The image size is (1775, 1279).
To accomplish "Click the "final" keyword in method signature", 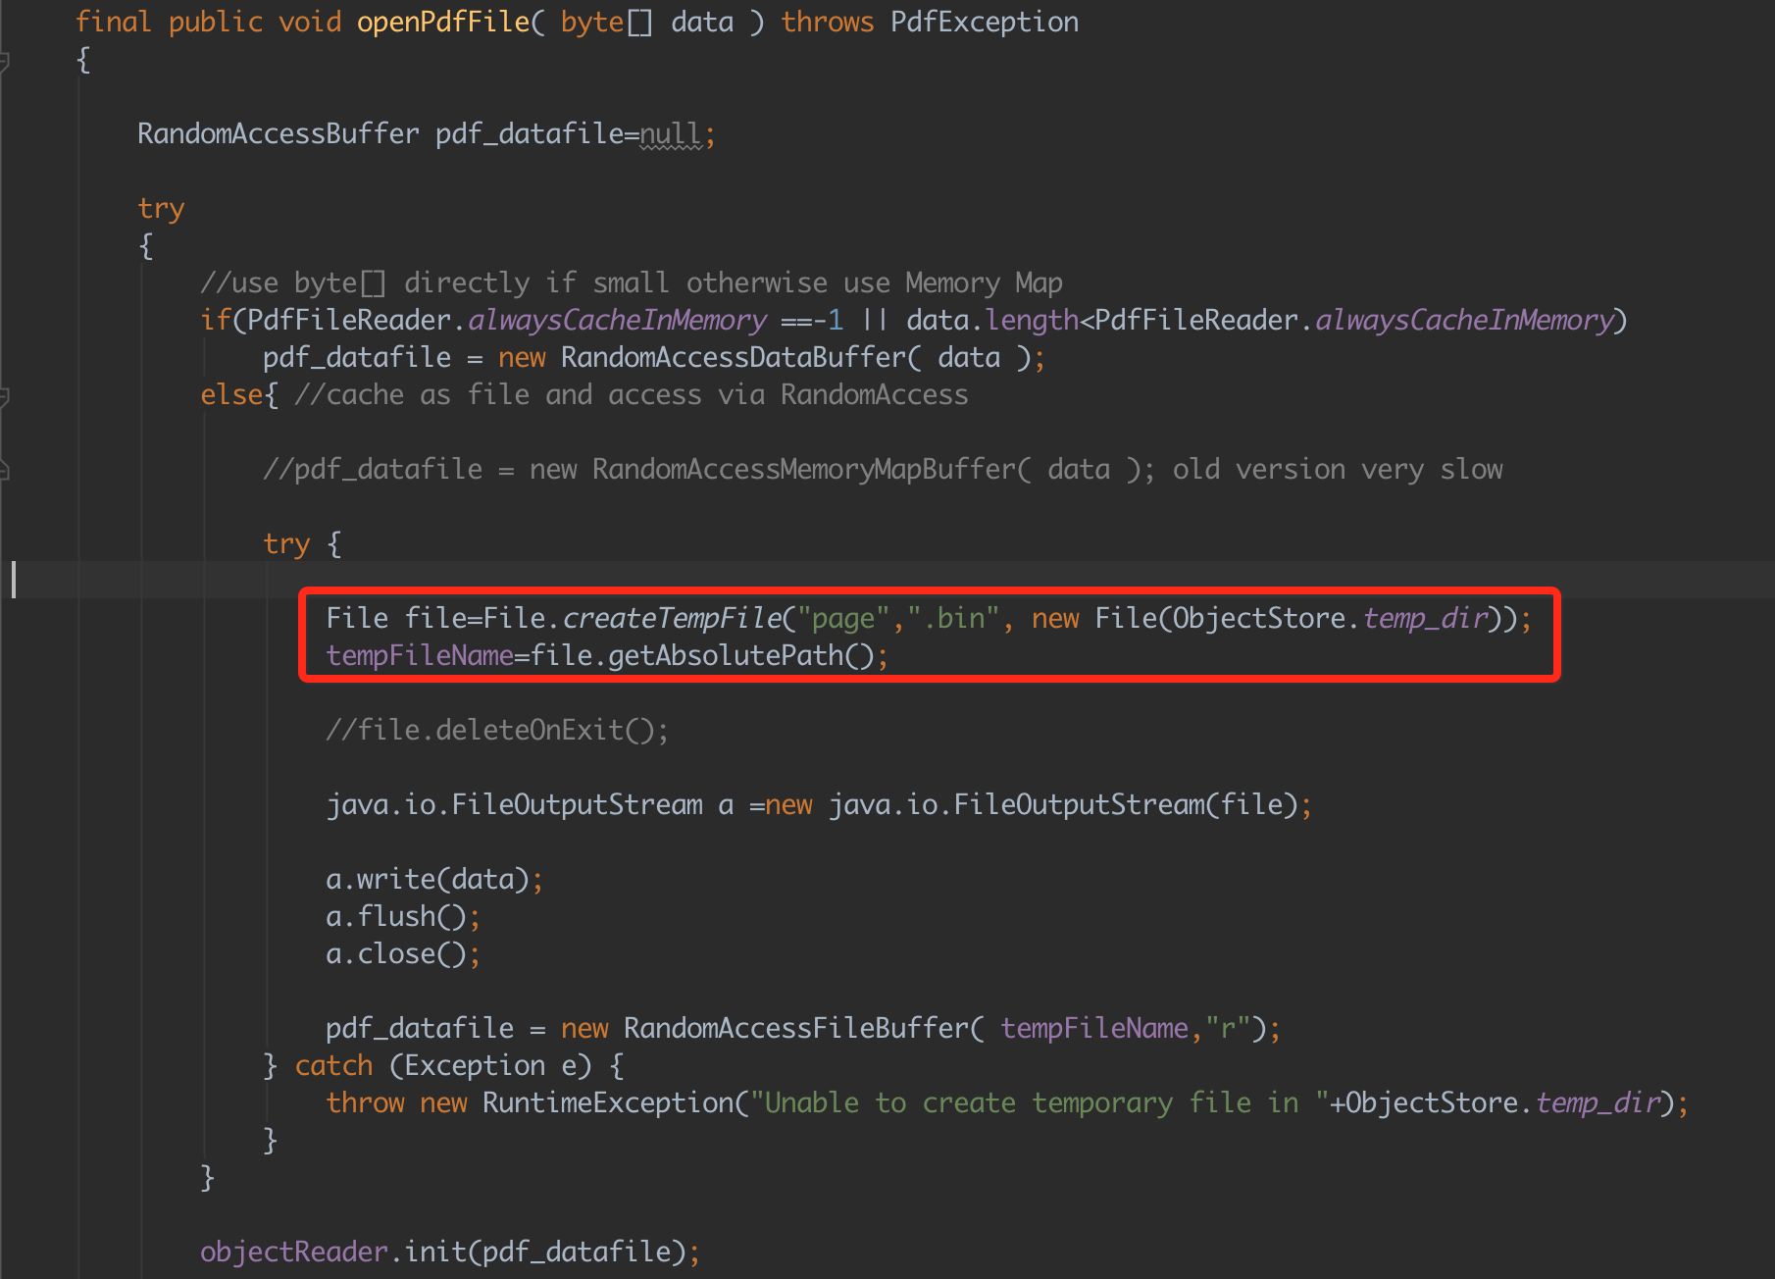I will tap(114, 22).
